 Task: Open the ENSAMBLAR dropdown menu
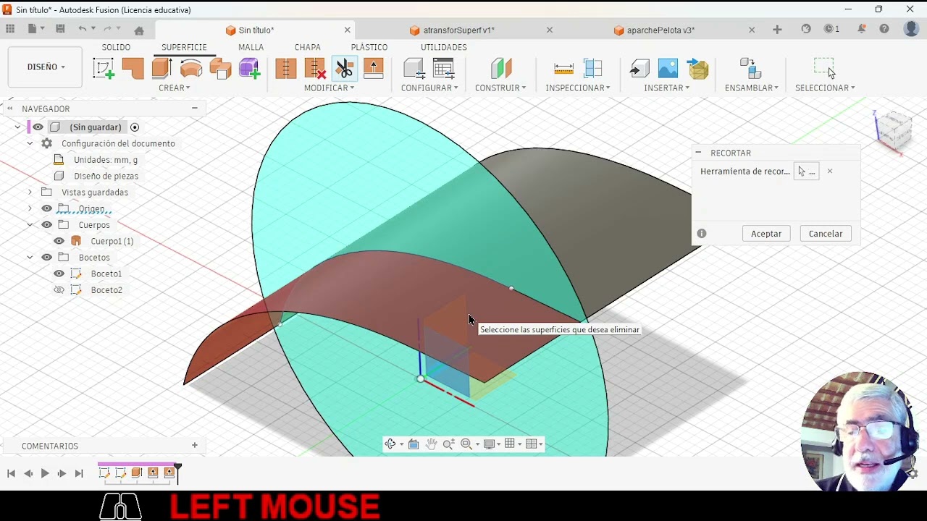coord(752,88)
